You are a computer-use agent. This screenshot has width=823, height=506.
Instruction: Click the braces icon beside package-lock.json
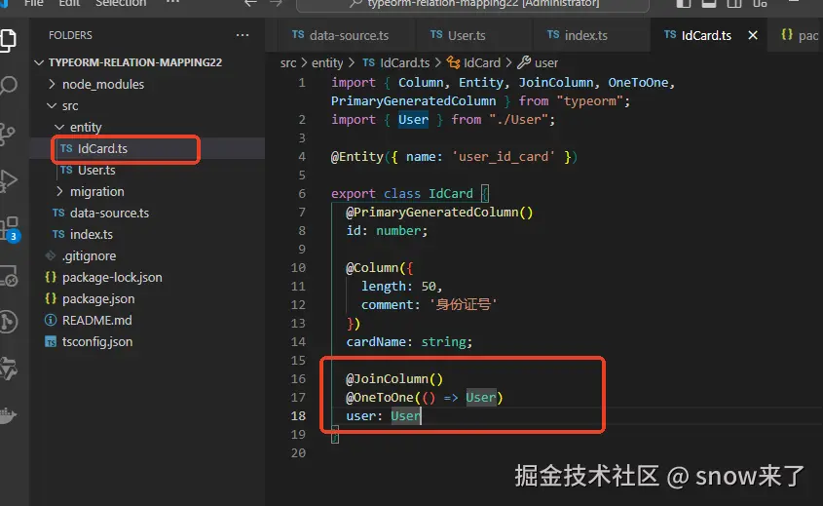[51, 277]
